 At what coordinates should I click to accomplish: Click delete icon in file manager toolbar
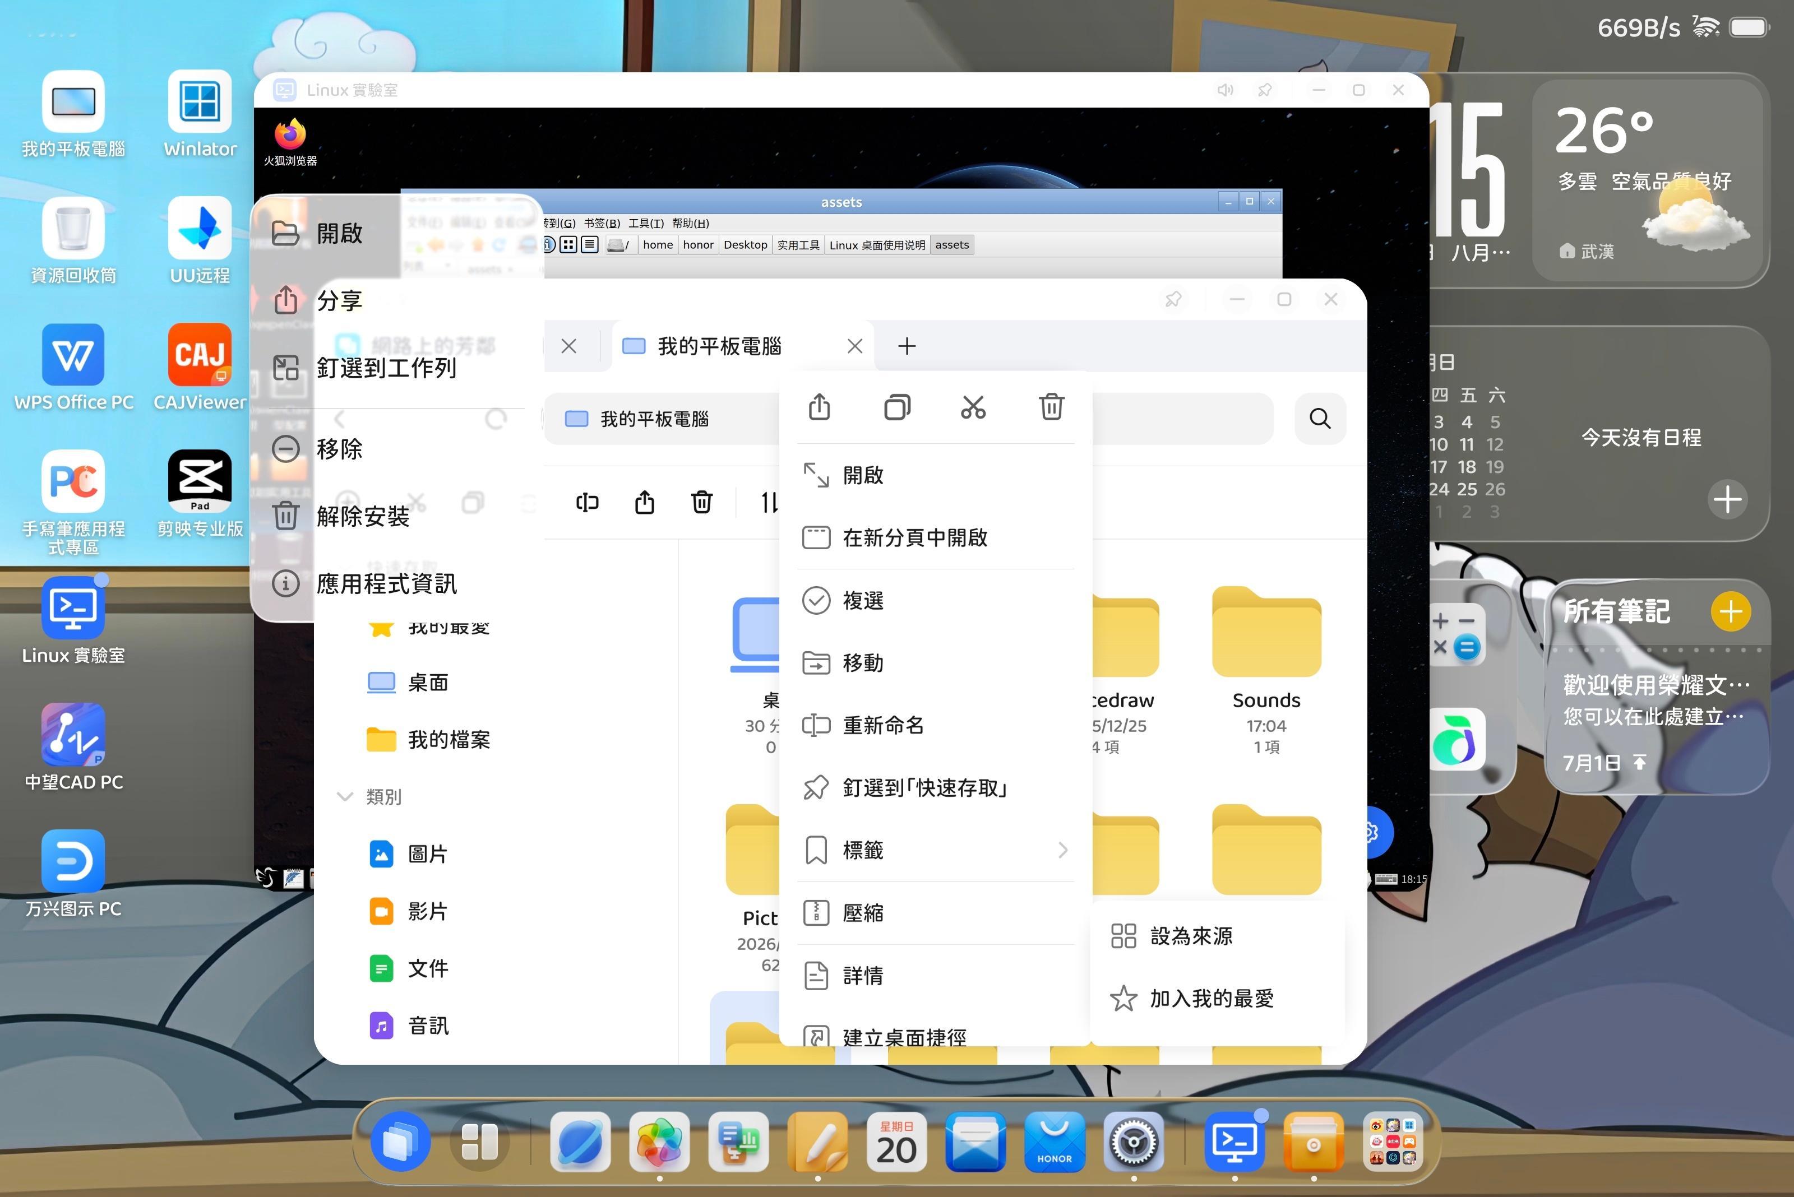pos(702,502)
